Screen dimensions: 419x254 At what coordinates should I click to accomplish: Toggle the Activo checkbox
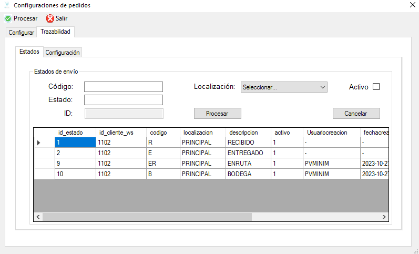pos(376,87)
